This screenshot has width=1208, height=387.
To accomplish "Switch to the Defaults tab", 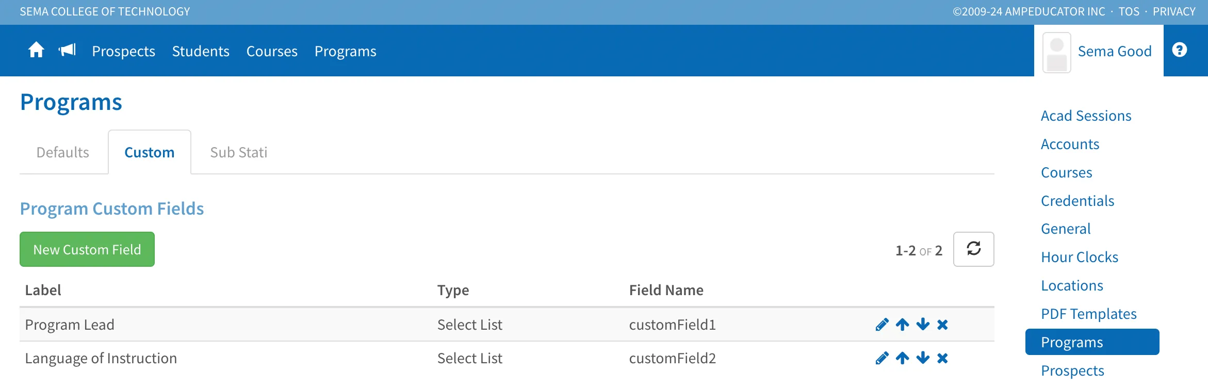I will (x=63, y=152).
